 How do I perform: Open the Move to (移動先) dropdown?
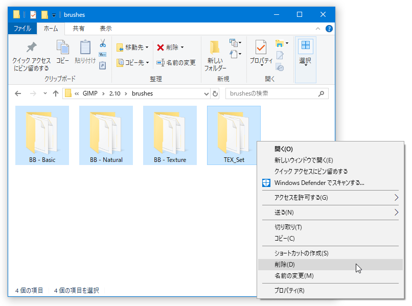[133, 48]
